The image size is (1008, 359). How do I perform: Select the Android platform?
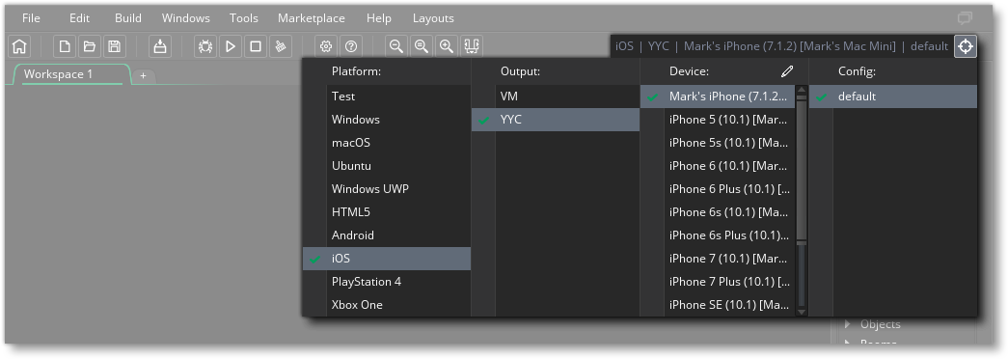click(x=387, y=235)
